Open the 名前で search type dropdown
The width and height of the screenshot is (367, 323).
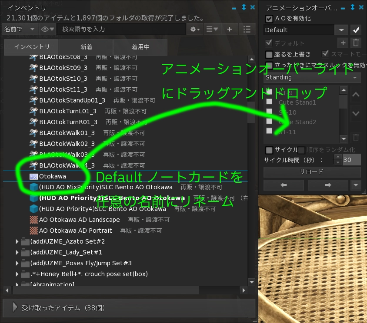point(20,29)
